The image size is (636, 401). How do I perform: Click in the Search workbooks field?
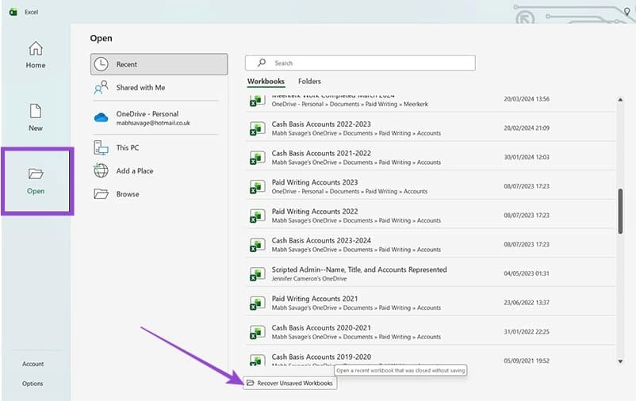pyautogui.click(x=360, y=63)
